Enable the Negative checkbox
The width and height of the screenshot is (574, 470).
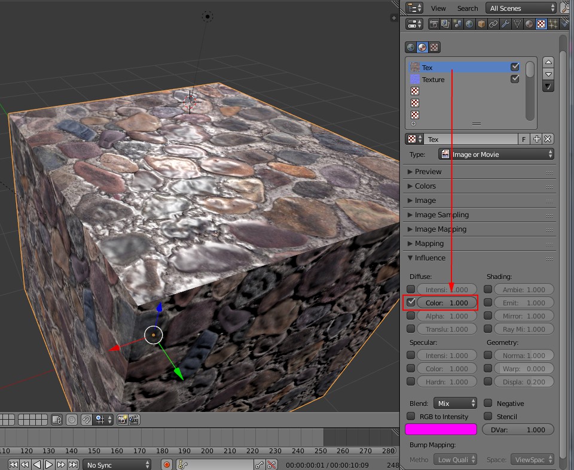click(x=488, y=404)
